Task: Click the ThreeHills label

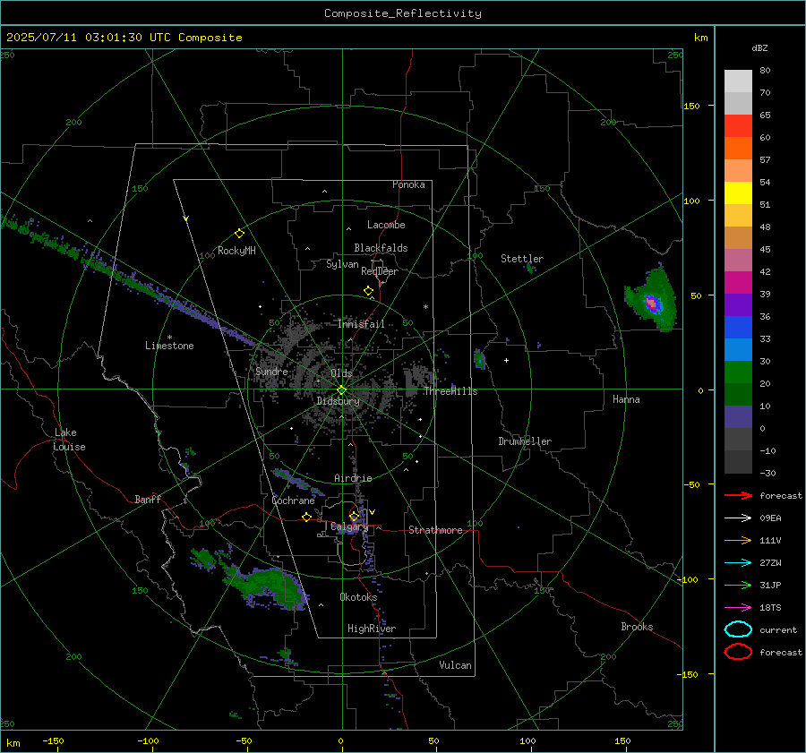Action: [450, 391]
